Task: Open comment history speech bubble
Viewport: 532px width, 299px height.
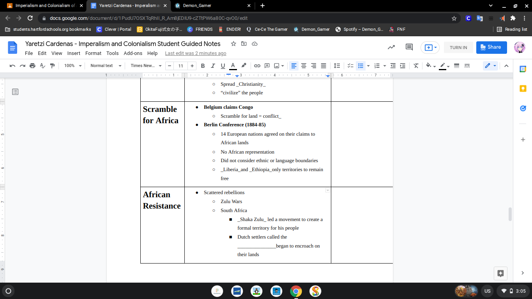Action: 409,47
